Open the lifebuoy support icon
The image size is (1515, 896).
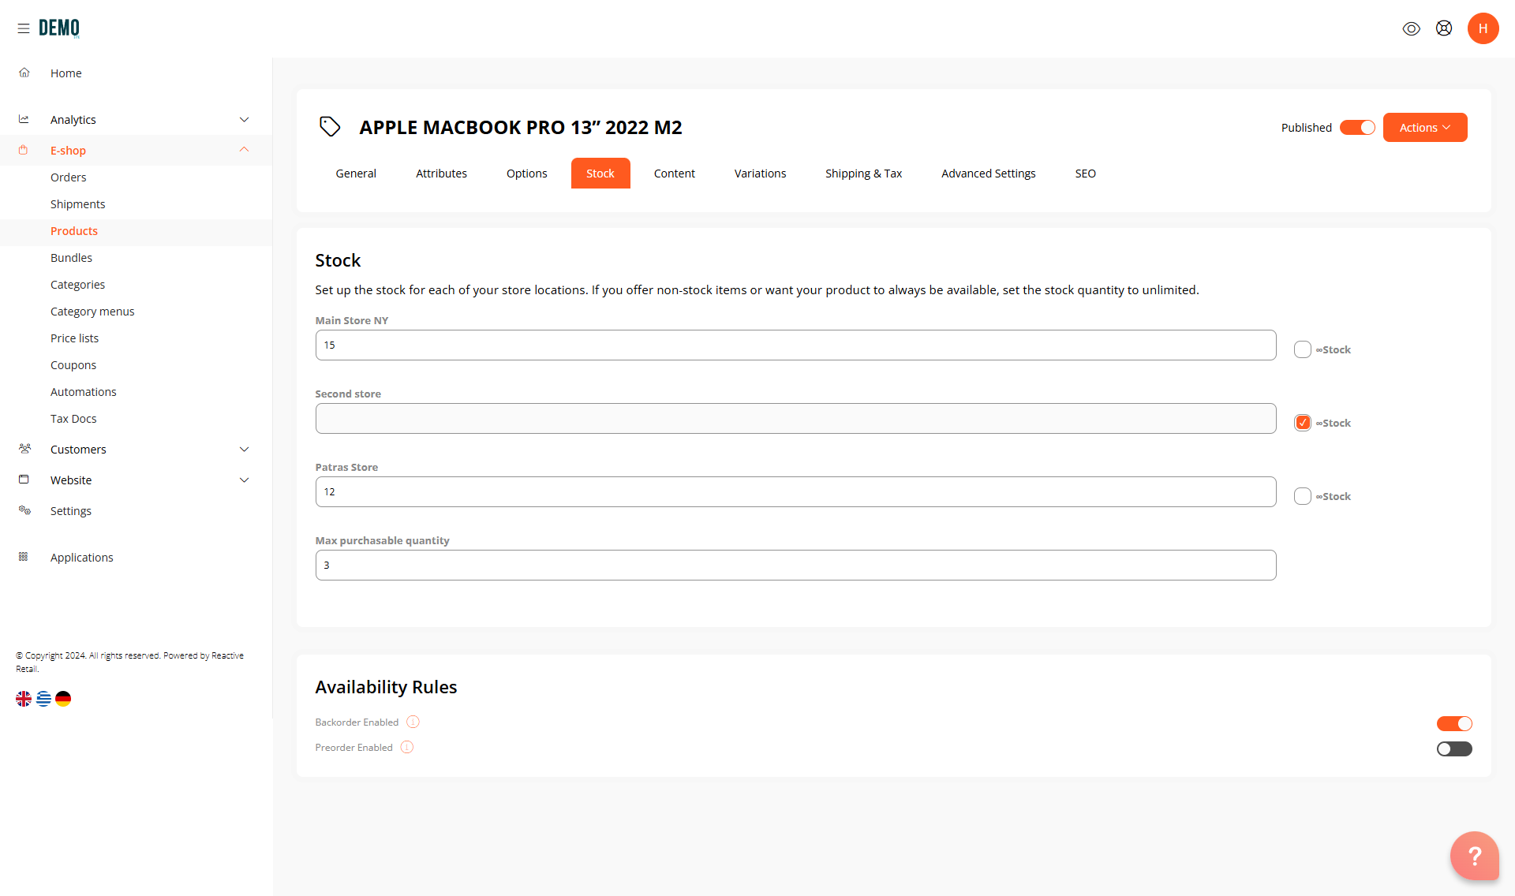coord(1444,28)
